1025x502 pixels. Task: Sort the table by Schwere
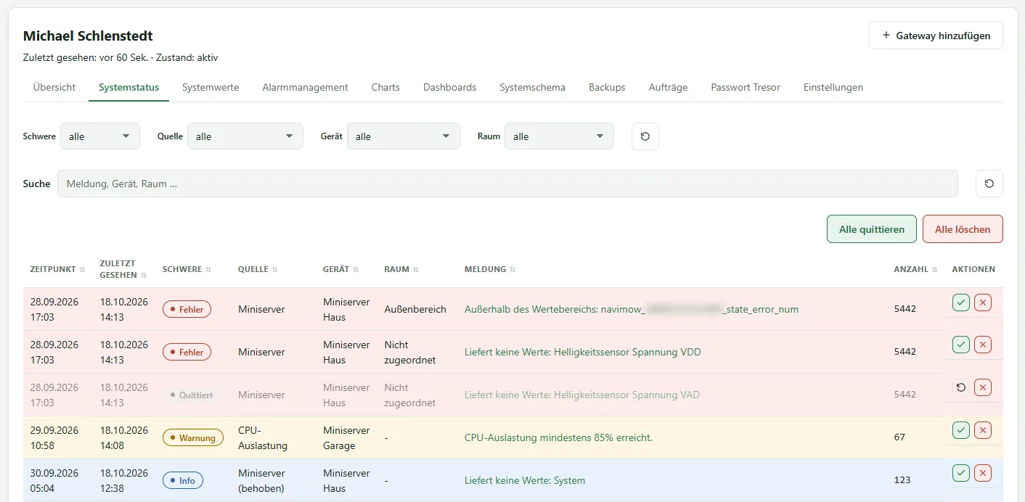187,269
